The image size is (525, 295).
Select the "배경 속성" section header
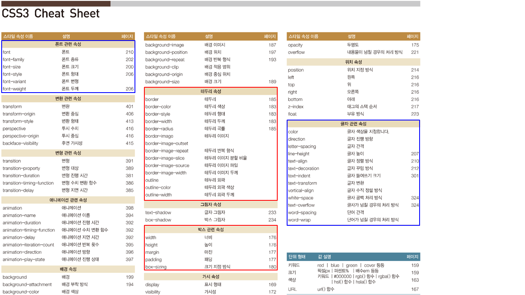68,269
